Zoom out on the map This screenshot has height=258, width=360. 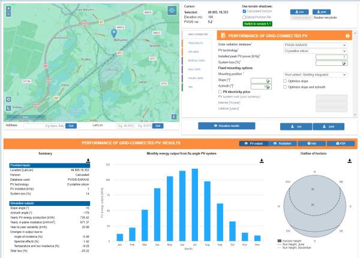pos(8,14)
